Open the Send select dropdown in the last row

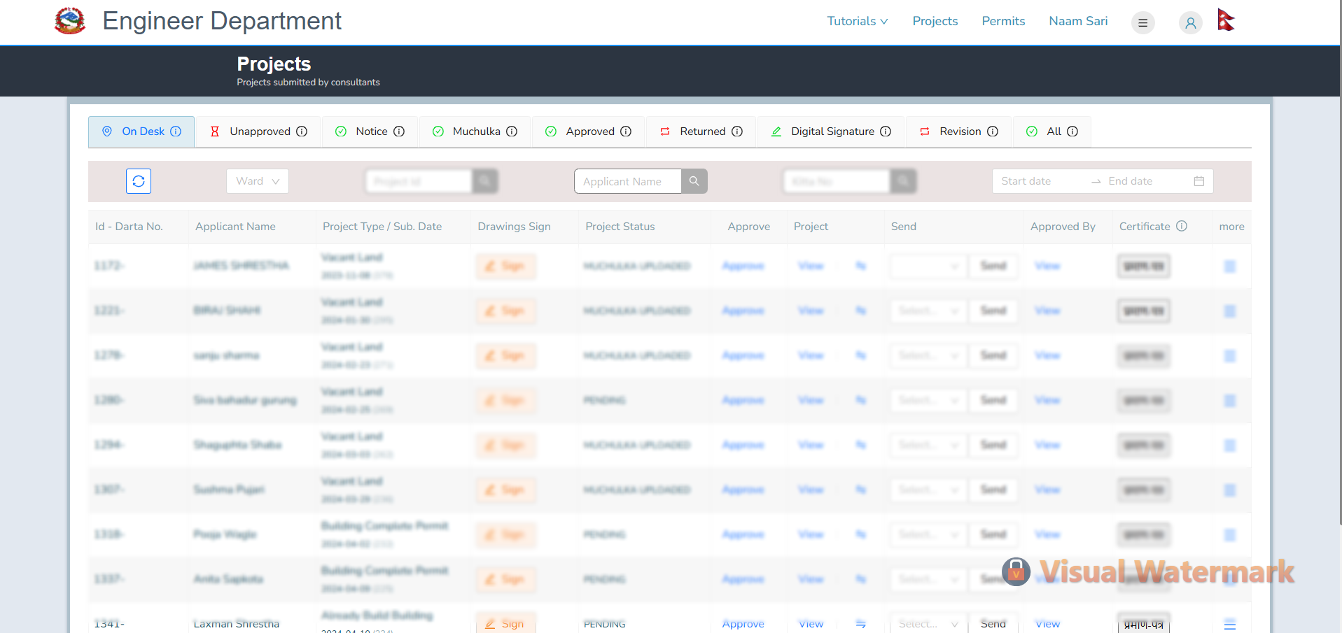(x=928, y=623)
